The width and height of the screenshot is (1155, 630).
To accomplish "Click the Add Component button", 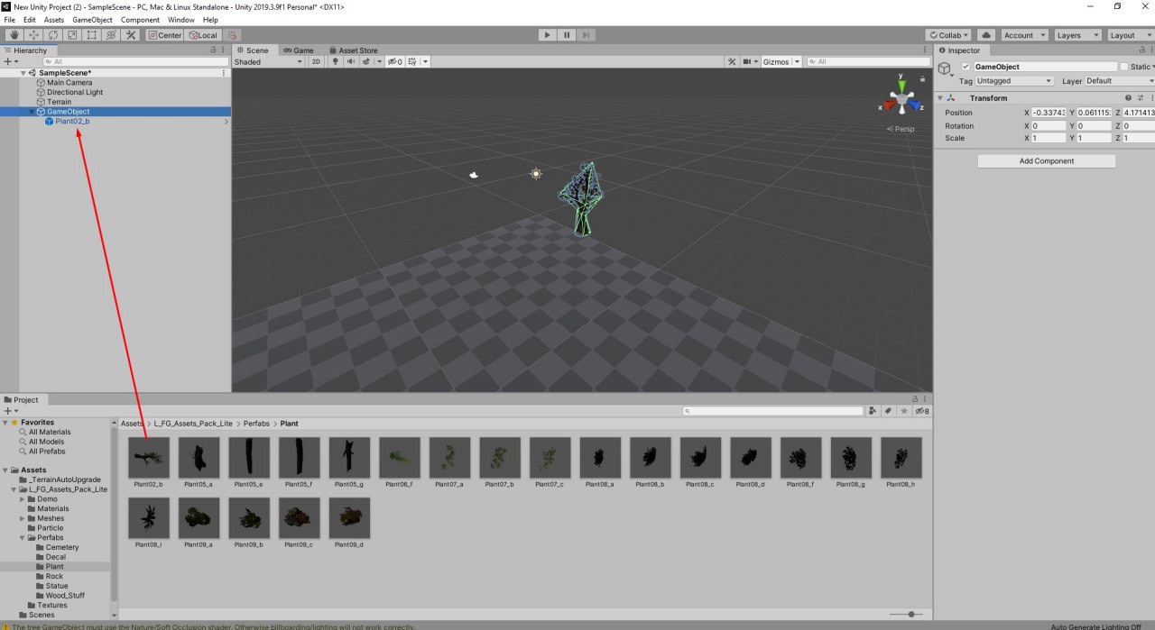I will point(1047,161).
